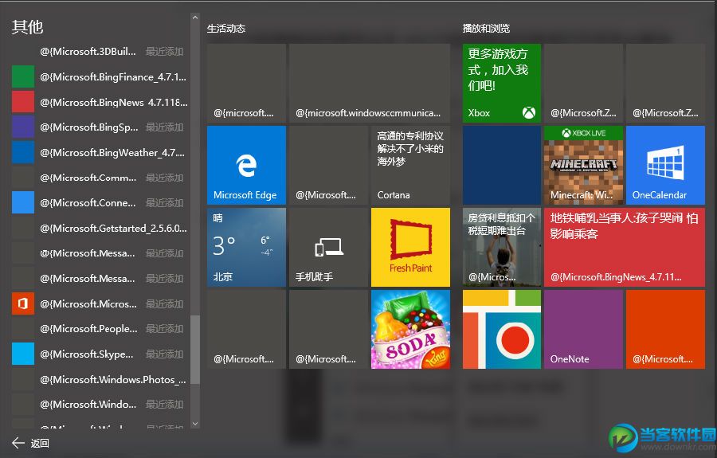Open the Microsoft Edge tile
The height and width of the screenshot is (458, 717).
coord(246,165)
